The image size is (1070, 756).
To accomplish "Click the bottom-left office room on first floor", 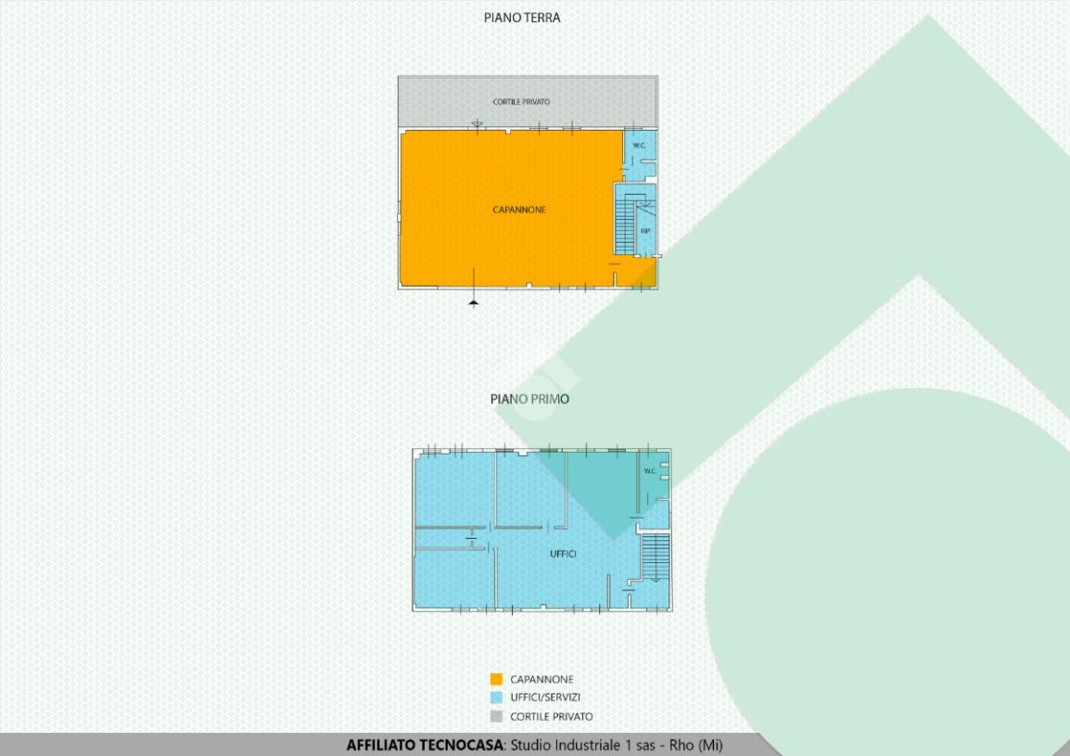I will coord(452,579).
